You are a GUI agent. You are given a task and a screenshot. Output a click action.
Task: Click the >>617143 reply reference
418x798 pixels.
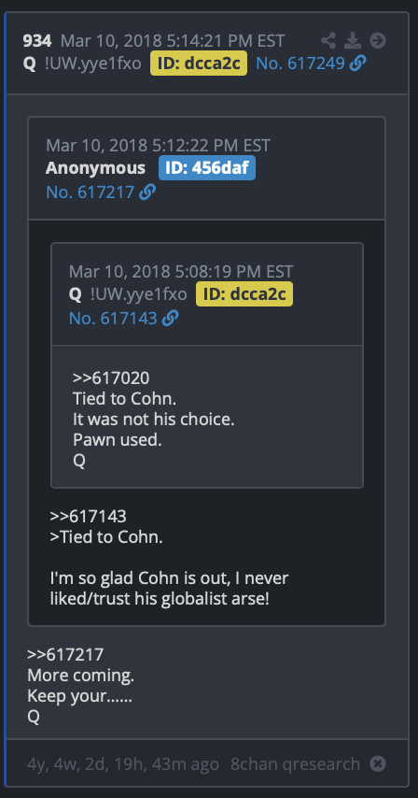click(x=88, y=516)
